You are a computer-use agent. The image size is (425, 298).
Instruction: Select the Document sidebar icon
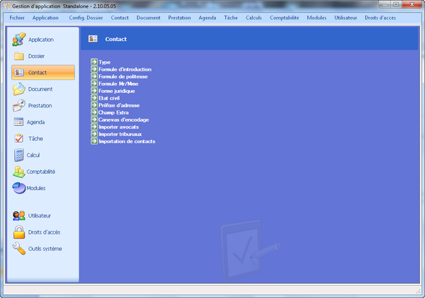19,89
